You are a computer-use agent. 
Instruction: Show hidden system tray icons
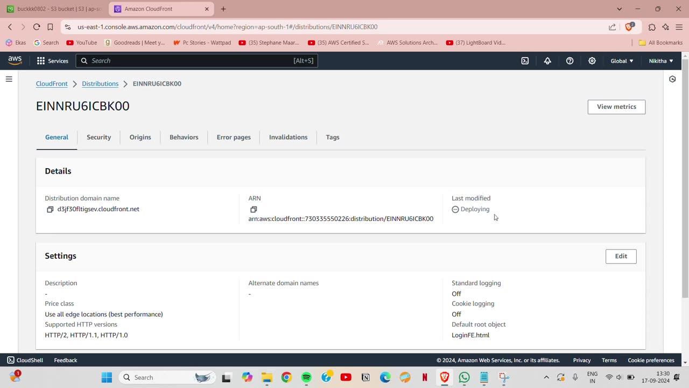[x=546, y=377]
